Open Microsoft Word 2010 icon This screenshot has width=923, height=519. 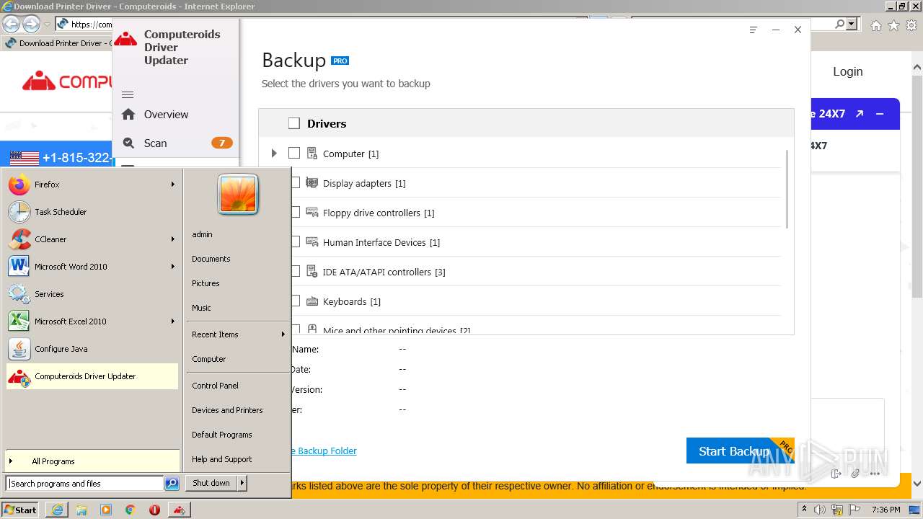pos(19,267)
